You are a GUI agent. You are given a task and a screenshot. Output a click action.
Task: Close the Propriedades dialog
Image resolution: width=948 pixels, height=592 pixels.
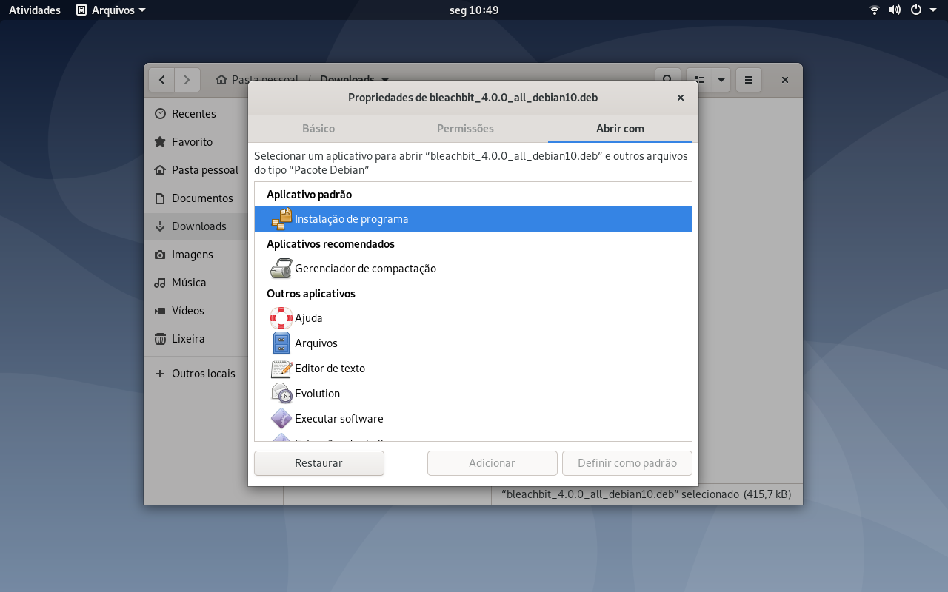680,98
